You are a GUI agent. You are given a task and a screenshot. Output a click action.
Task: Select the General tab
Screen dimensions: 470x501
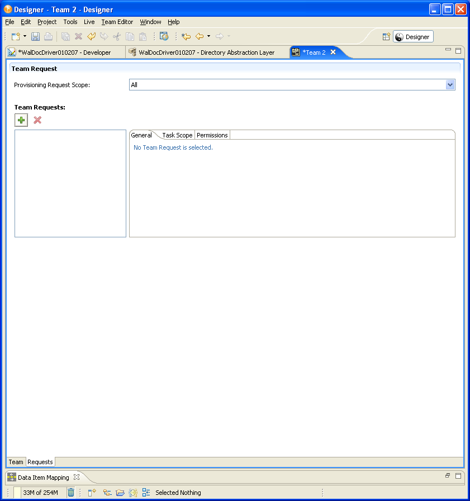coord(141,135)
